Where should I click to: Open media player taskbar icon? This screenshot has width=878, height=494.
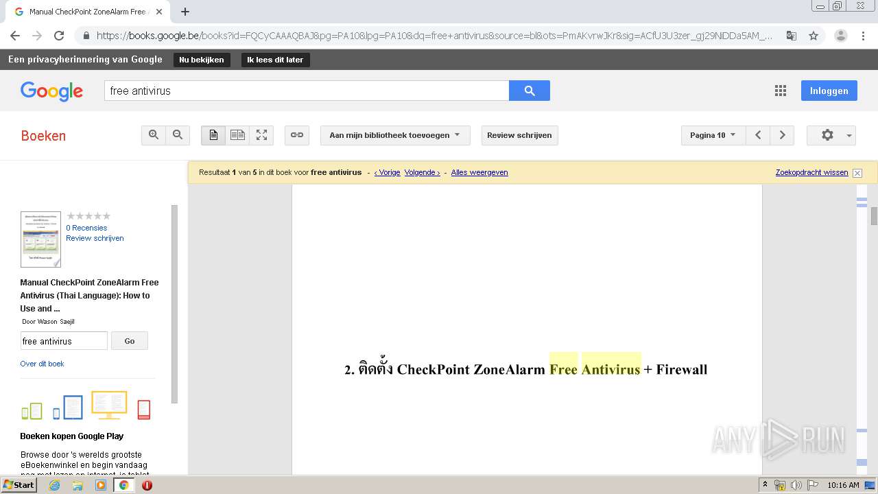(101, 485)
